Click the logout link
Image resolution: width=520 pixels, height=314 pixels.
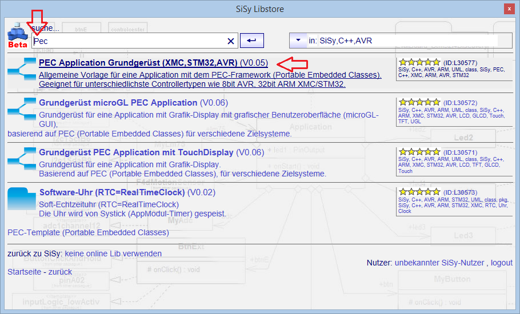pos(501,263)
